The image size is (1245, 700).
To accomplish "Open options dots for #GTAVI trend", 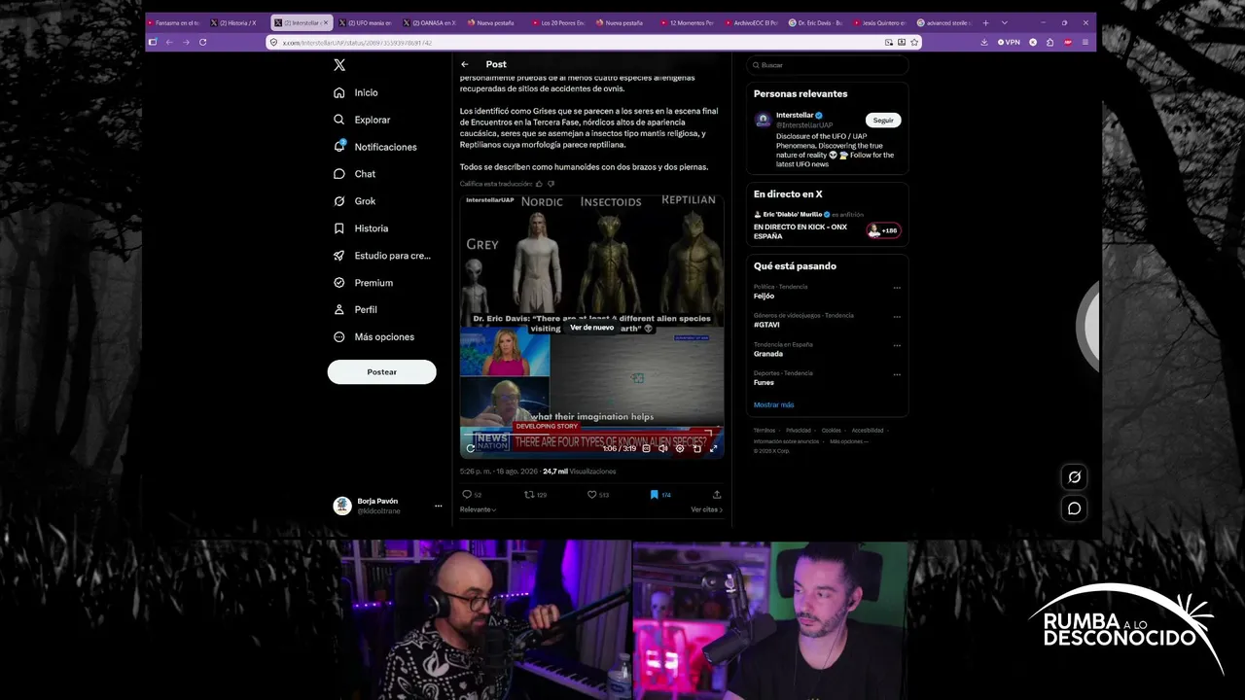I will point(897,316).
